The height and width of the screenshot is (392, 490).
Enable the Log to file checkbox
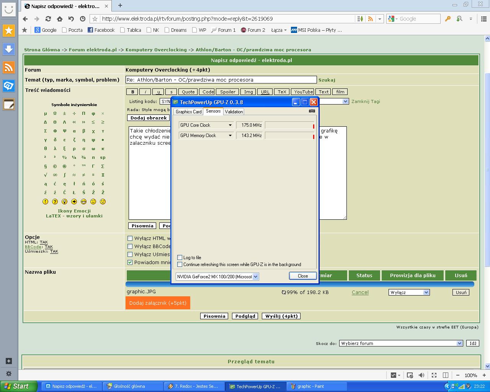click(180, 258)
